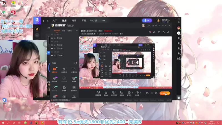This screenshot has height=125, width=222.
Task: Open the 类型 dropdown beside 直播伴侣 logo
Action: pyautogui.click(x=70, y=25)
